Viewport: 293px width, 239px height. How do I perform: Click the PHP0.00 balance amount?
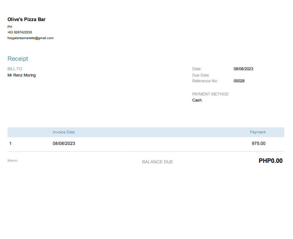click(x=271, y=161)
